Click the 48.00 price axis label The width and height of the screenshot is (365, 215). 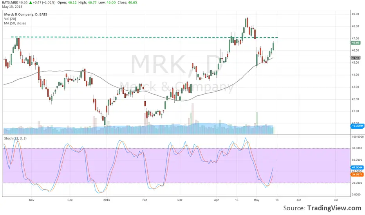point(355,26)
